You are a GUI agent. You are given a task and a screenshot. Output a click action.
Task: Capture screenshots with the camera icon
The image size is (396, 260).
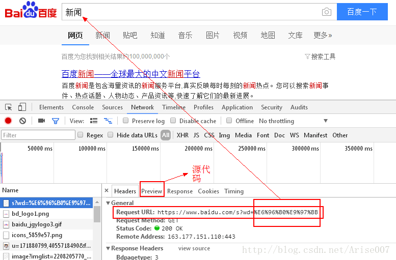pyautogui.click(x=41, y=121)
